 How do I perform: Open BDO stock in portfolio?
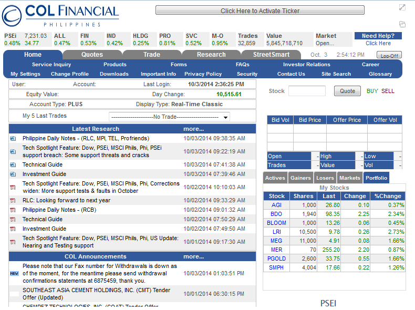point(276,214)
